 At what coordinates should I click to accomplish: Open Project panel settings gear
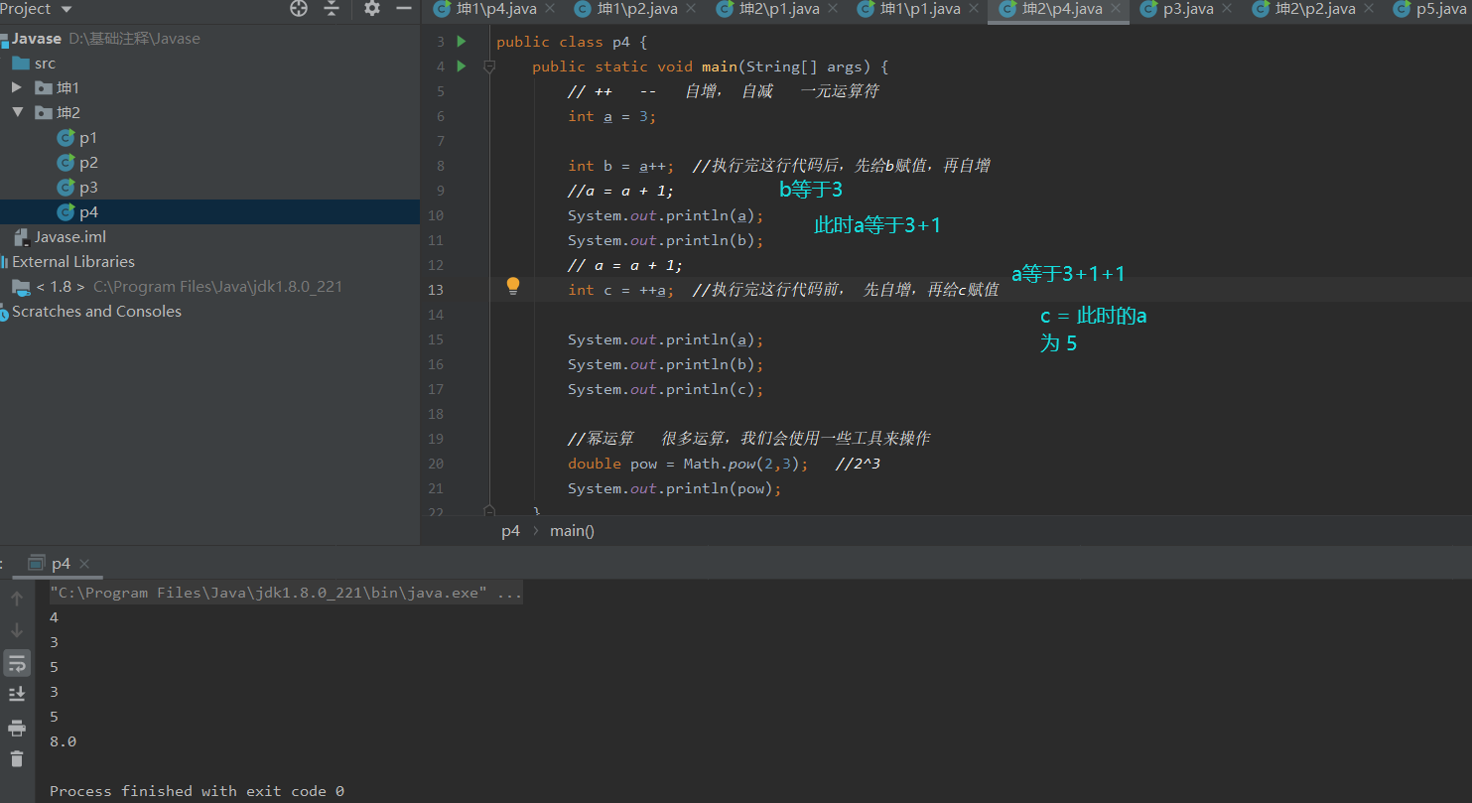tap(372, 9)
